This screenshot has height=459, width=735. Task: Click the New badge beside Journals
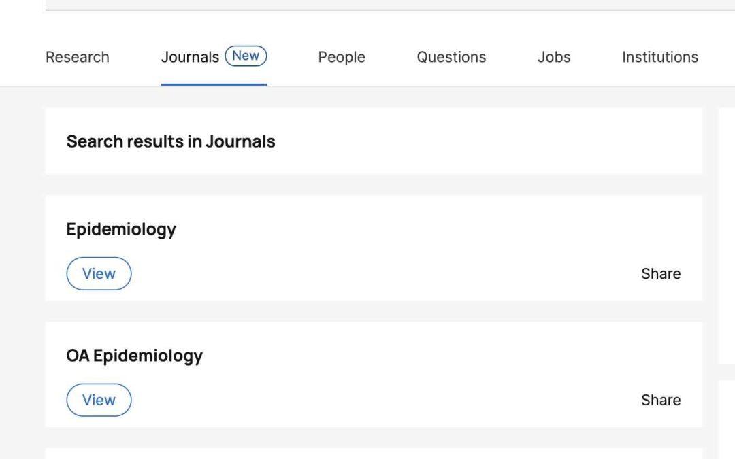(x=246, y=56)
